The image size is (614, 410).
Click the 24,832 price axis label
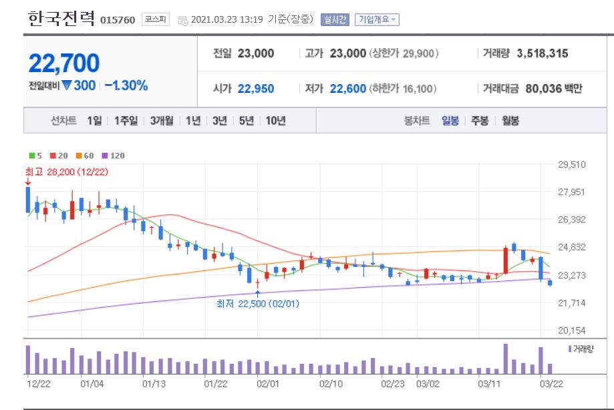(572, 247)
